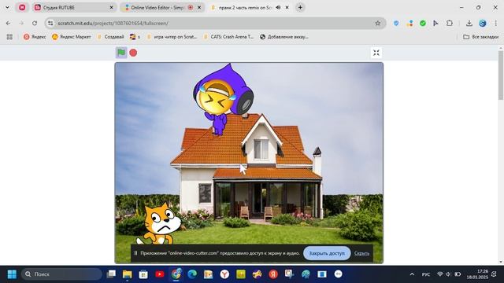The height and width of the screenshot is (283, 504).
Task: Open a new browser tab
Action: point(300,7)
